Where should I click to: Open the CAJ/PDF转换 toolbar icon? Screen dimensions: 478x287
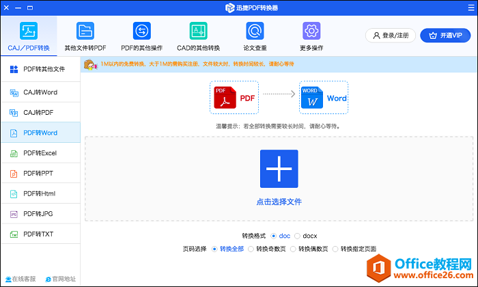(x=29, y=31)
